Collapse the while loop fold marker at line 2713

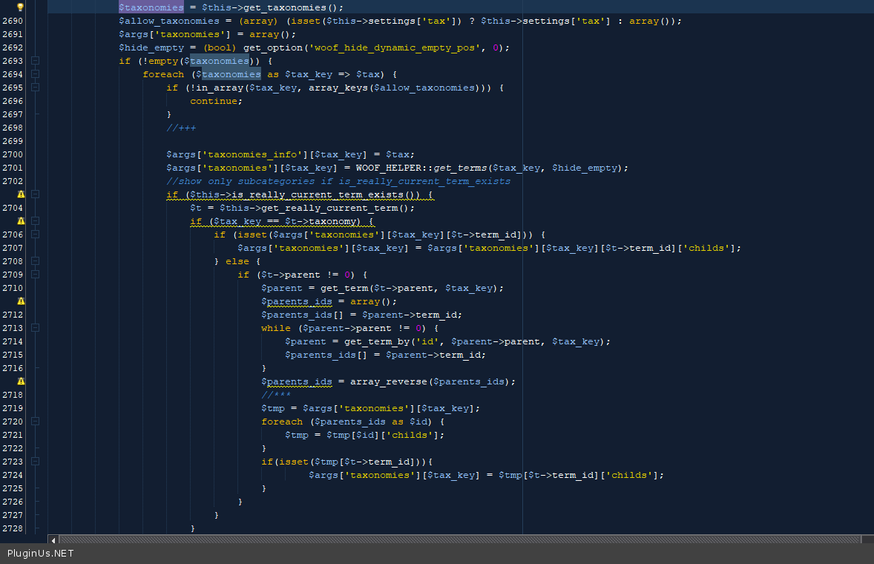[35, 328]
